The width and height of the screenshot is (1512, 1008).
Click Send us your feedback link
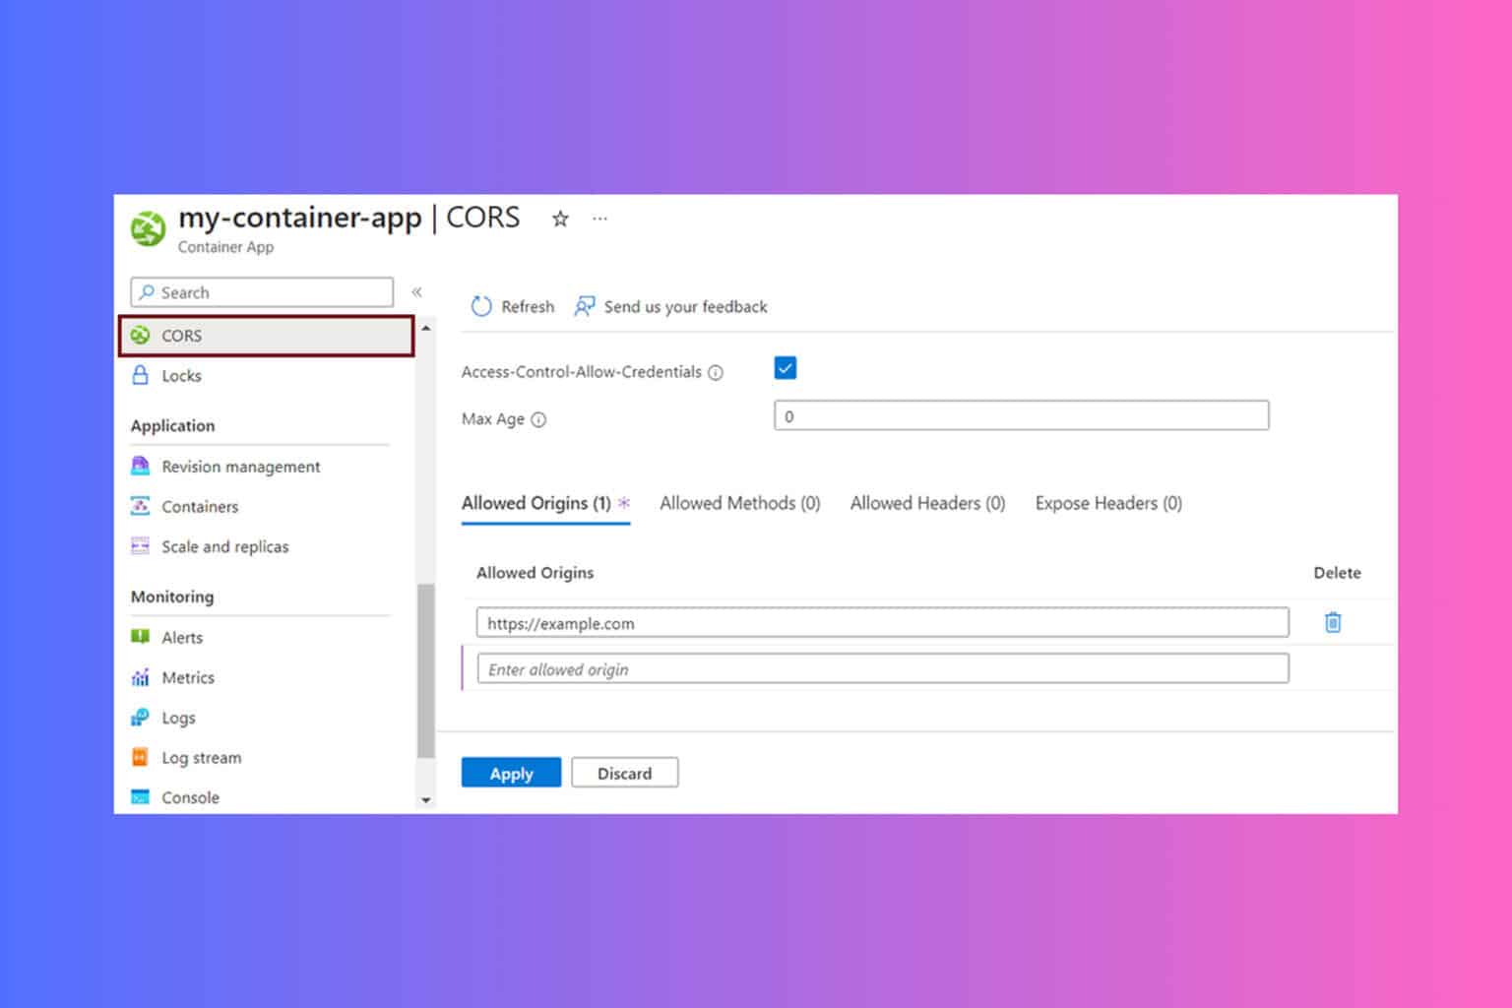[x=685, y=307]
